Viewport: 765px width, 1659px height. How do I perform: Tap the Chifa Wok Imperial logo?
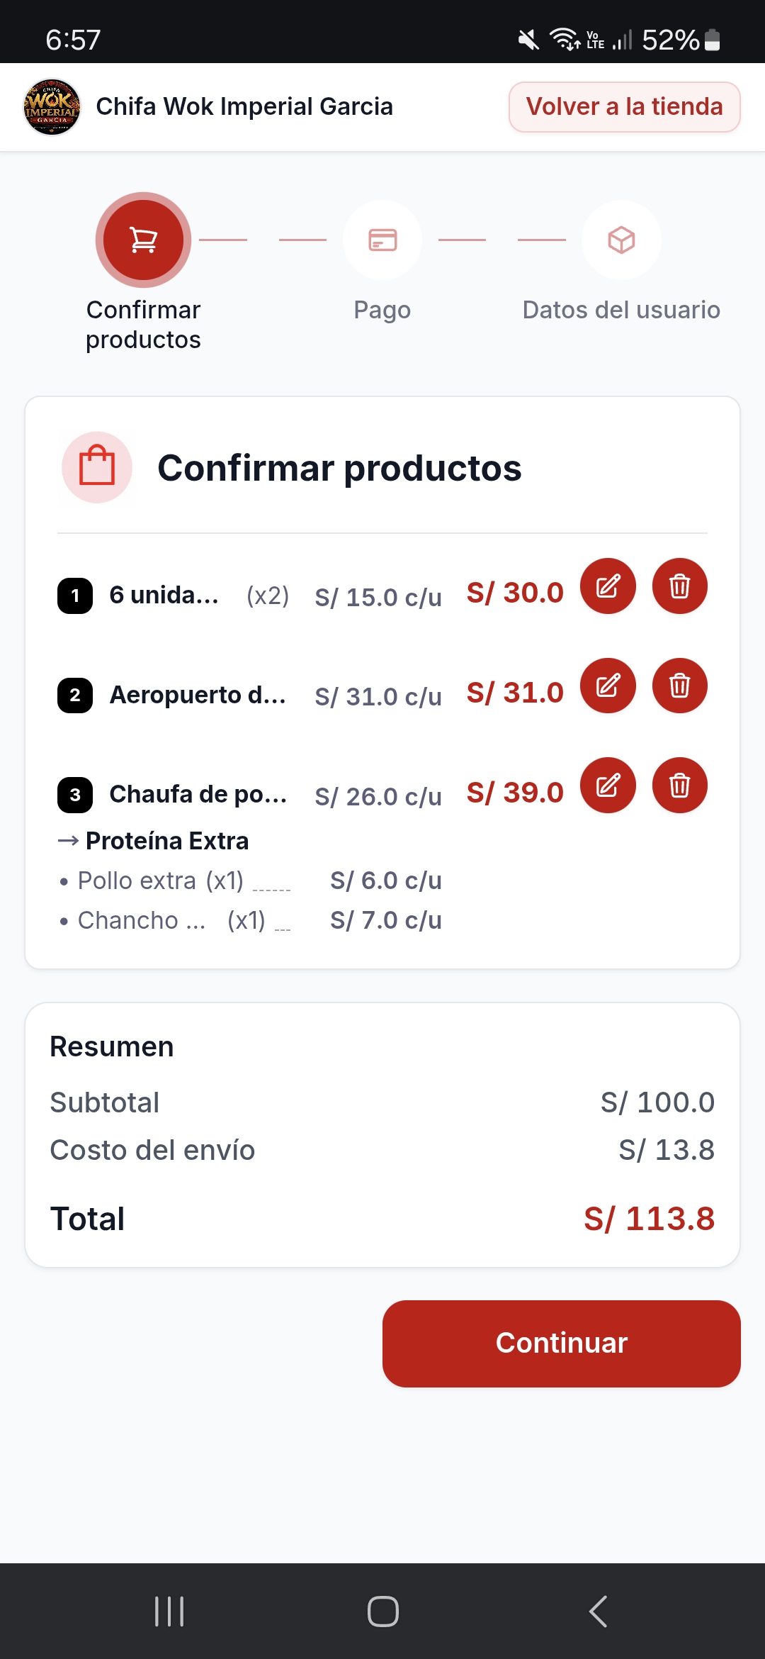coord(52,107)
